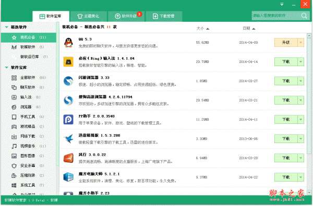Viewport: 313px width, 206px height.
Task: Select 装机必备 category
Action: (x=29, y=37)
